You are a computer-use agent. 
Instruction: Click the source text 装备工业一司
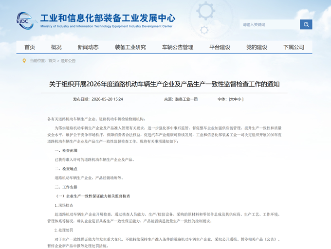tap(186, 99)
